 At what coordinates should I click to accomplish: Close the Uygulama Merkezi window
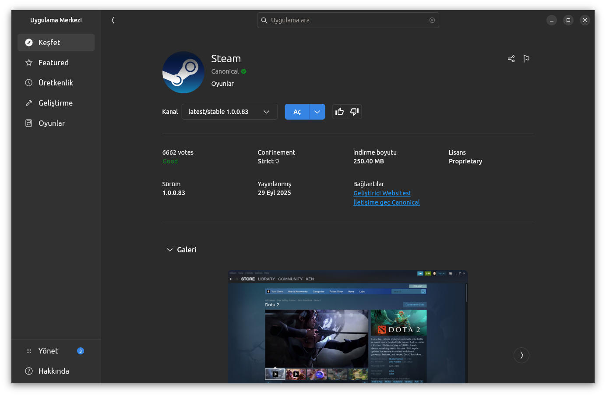pyautogui.click(x=585, y=20)
